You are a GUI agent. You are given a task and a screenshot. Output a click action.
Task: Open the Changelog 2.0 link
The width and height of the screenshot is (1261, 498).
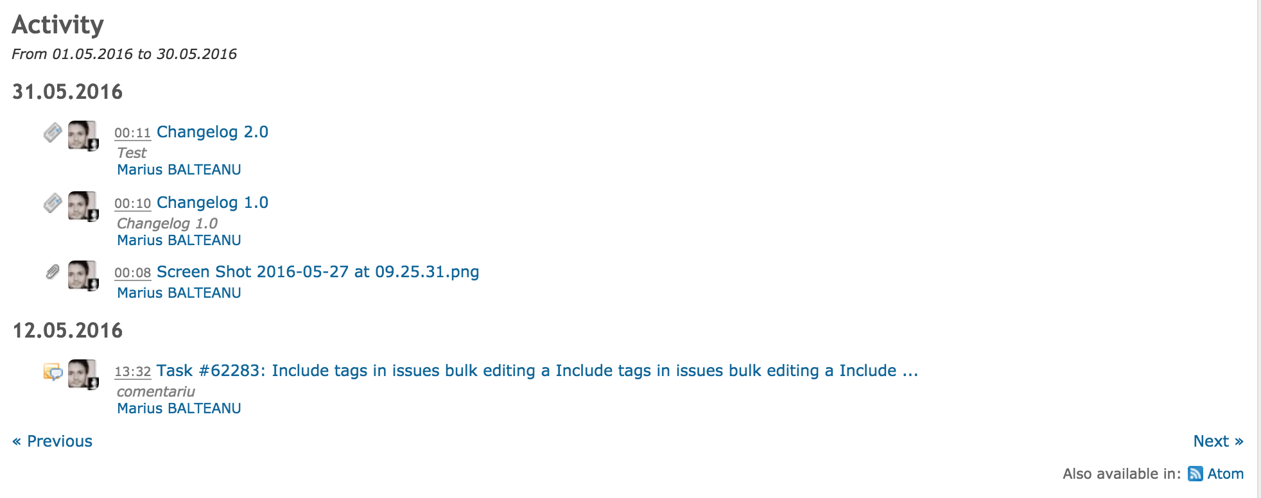point(212,132)
